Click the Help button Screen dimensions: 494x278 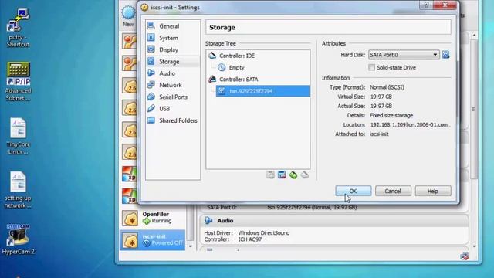[433, 191]
